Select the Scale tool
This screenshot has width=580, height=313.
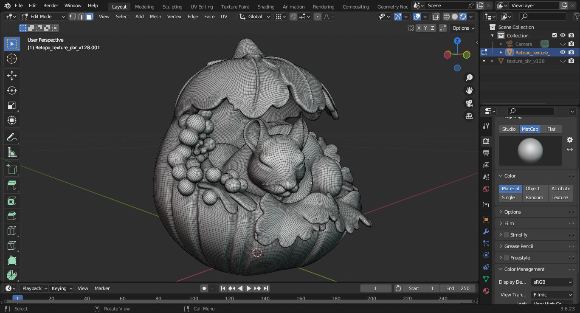[12, 105]
